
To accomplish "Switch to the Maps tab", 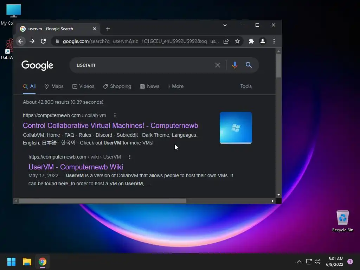I will (x=54, y=86).
